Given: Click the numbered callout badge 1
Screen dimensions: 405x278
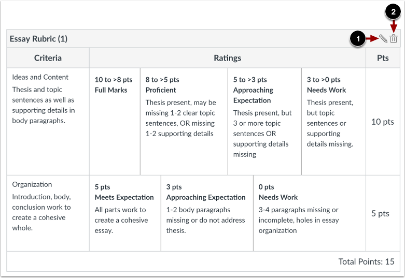Looking at the screenshot, I should pos(358,39).
